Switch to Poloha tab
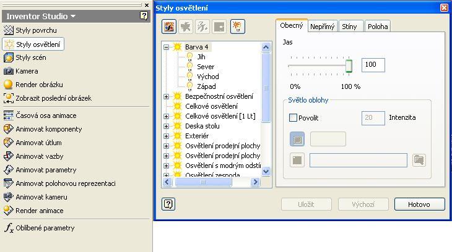 [x=378, y=27]
